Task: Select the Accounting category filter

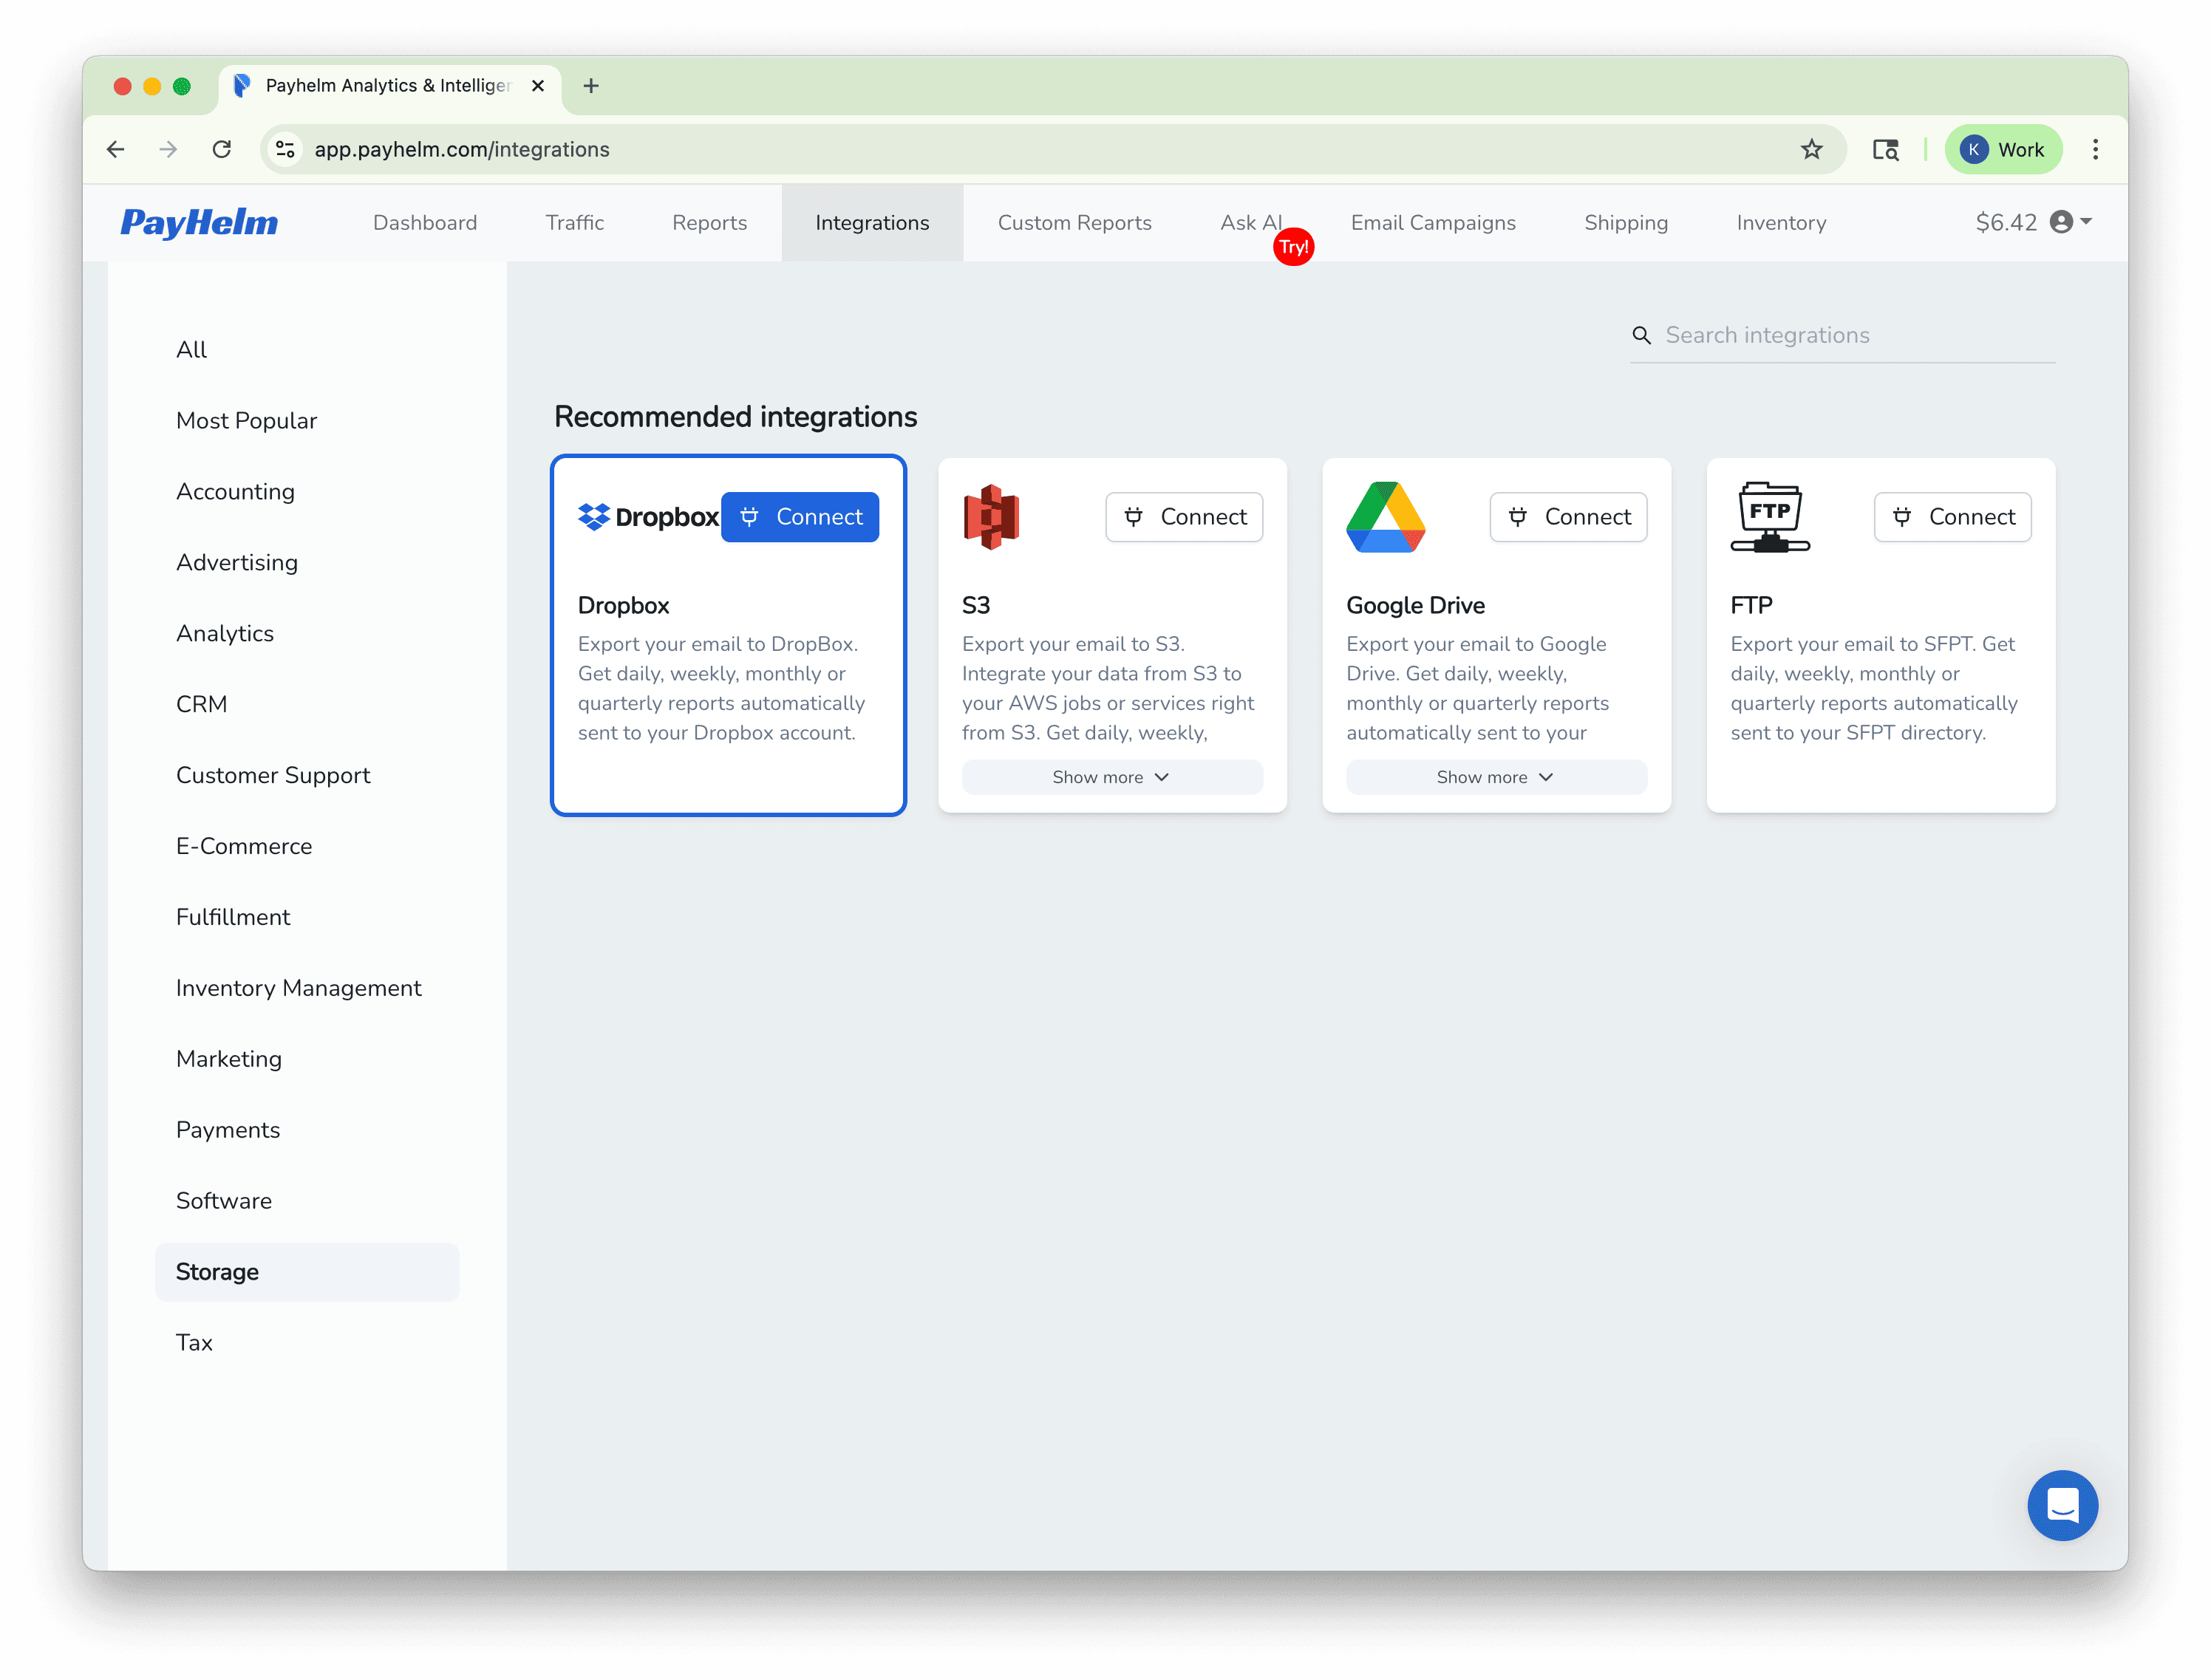Action: [236, 491]
